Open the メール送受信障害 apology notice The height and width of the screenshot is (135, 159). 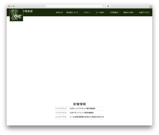tap(86, 117)
